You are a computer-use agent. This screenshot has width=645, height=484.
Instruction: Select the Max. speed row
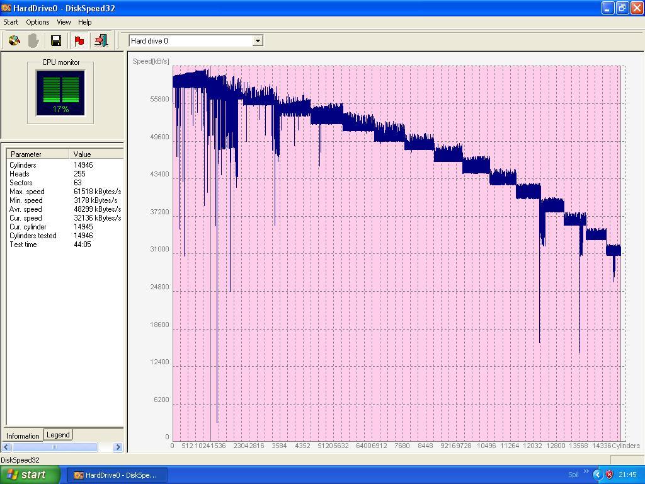tap(65, 192)
